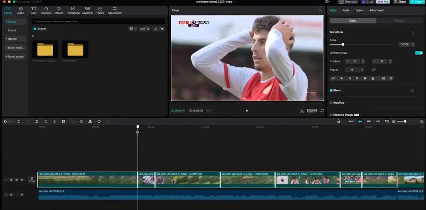Click the Export button
The image size is (426, 210).
[x=417, y=2]
